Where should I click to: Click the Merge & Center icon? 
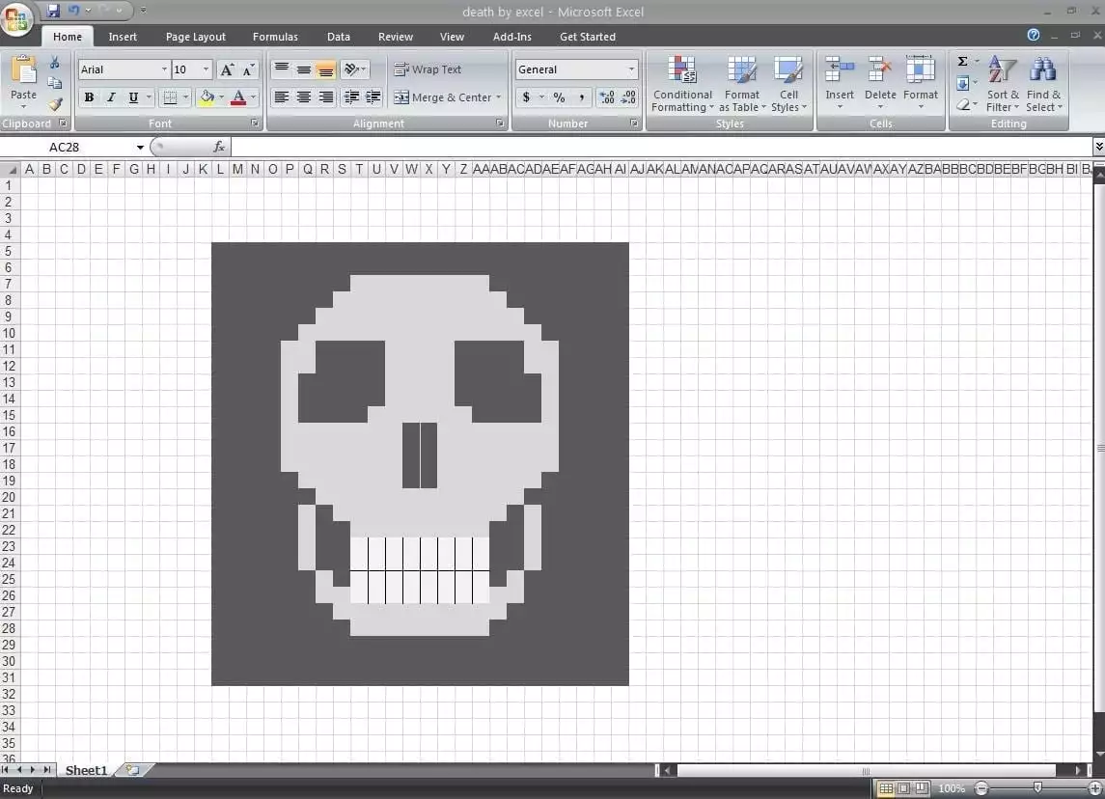pyautogui.click(x=401, y=97)
